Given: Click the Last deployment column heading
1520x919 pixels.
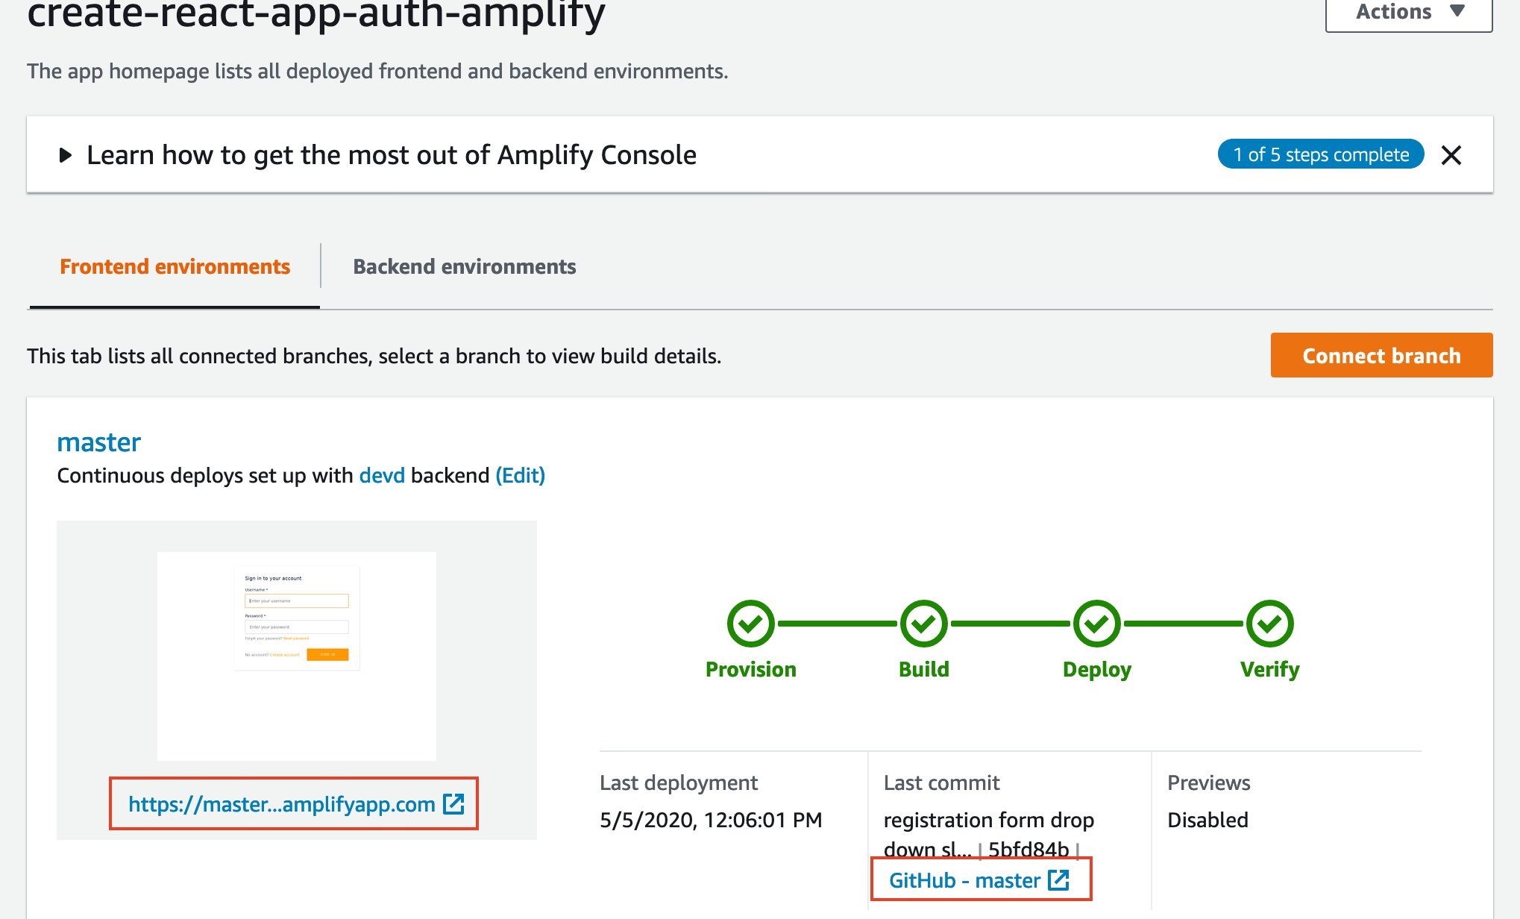Looking at the screenshot, I should pos(678,783).
